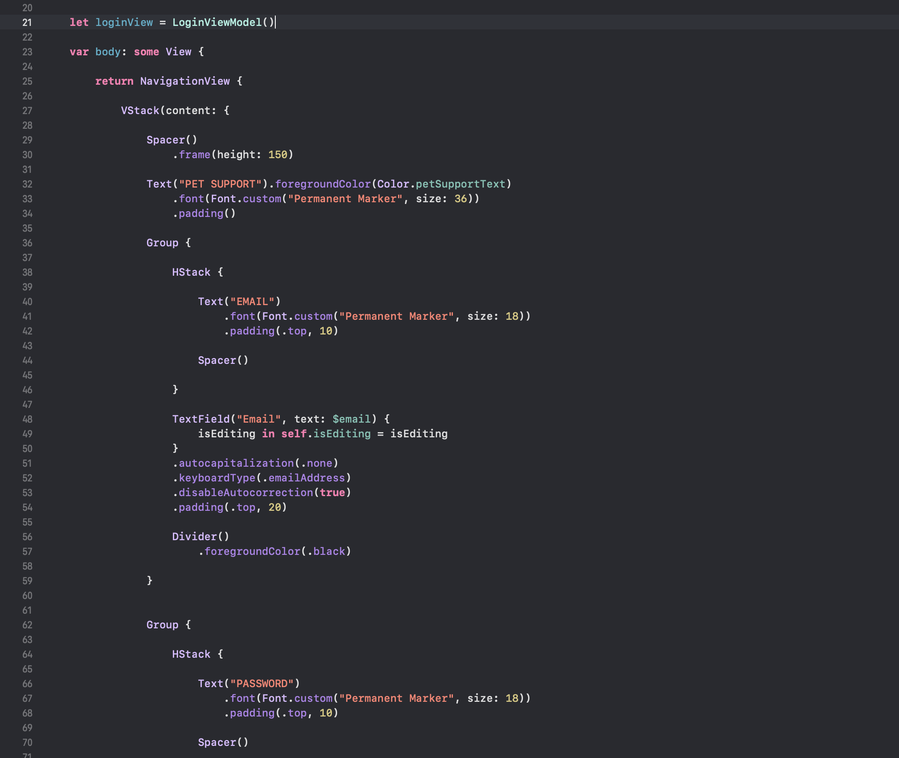Click "Permanent Marker" string on line 41
899x758 pixels.
pyautogui.click(x=396, y=316)
